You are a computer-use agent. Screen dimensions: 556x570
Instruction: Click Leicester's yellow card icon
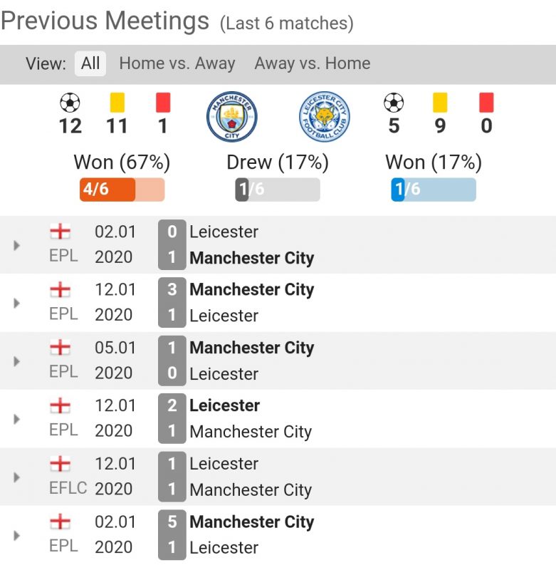coord(440,103)
